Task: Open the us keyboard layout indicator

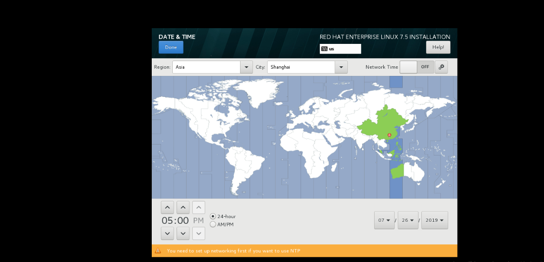Action: (340, 49)
